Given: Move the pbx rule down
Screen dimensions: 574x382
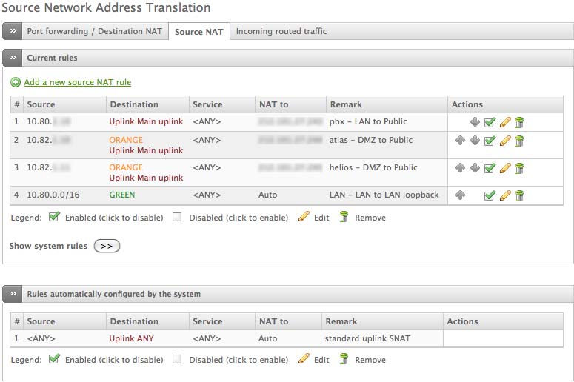Looking at the screenshot, I should click(475, 122).
